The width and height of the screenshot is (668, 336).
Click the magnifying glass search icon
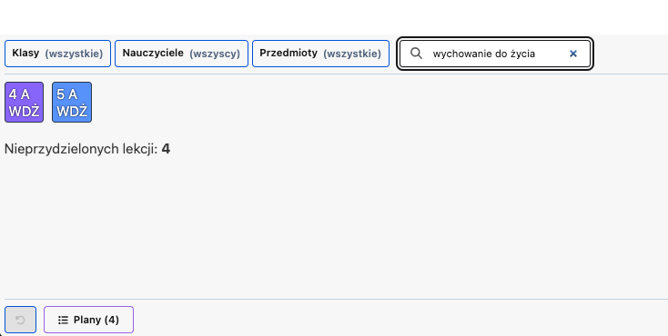(x=416, y=54)
